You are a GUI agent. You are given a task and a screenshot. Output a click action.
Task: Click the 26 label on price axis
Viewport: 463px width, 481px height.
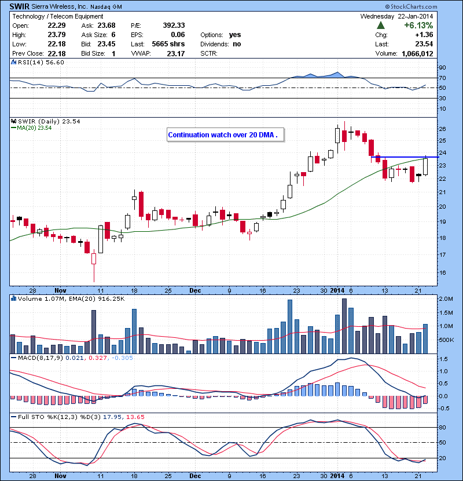pos(443,129)
